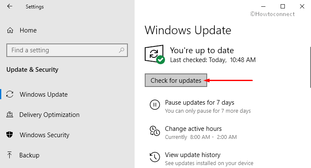Select the Windows Update sync icon
The image size is (311, 168).
click(10, 94)
